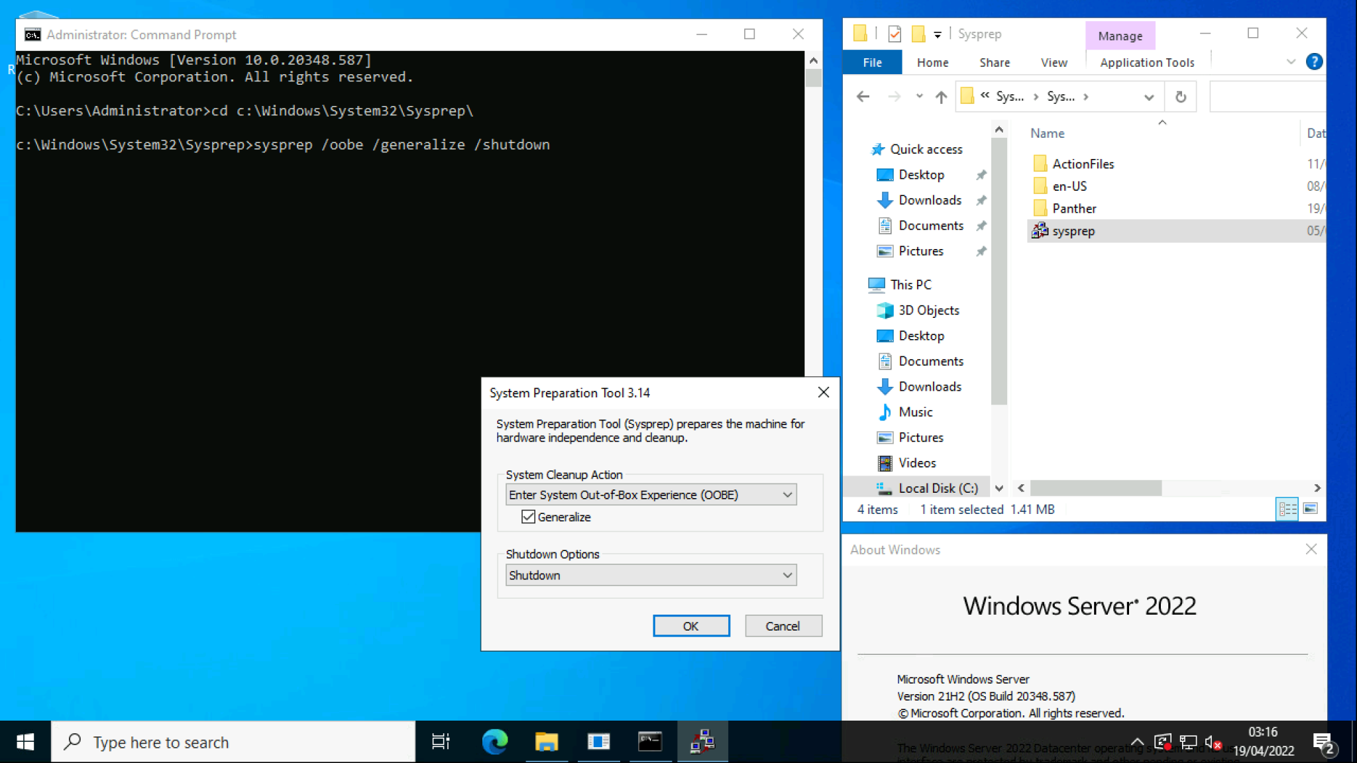Open the Windows Start menu
The image size is (1357, 763).
(x=25, y=742)
